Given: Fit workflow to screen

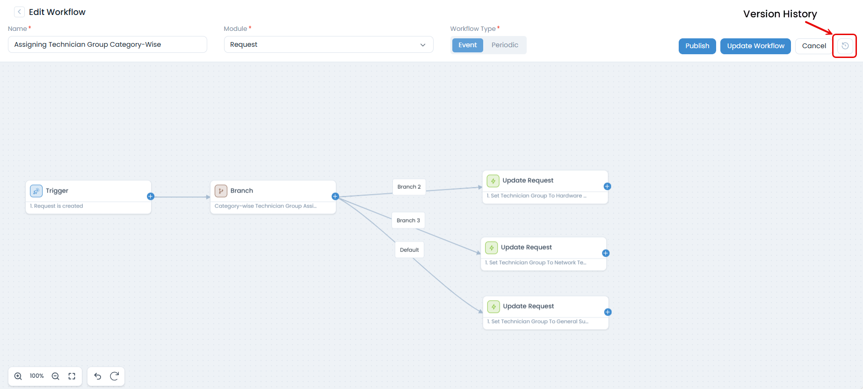Looking at the screenshot, I should [72, 376].
